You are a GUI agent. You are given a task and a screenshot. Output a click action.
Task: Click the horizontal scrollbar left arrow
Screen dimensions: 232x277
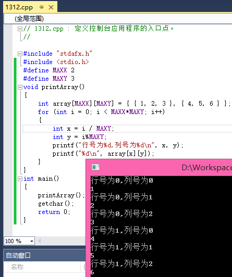[x=40, y=241]
